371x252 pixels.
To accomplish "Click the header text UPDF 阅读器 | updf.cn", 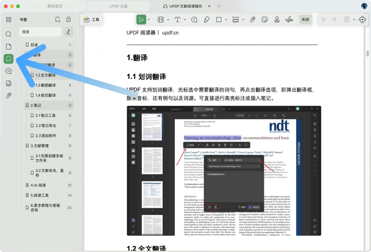I will [153, 33].
